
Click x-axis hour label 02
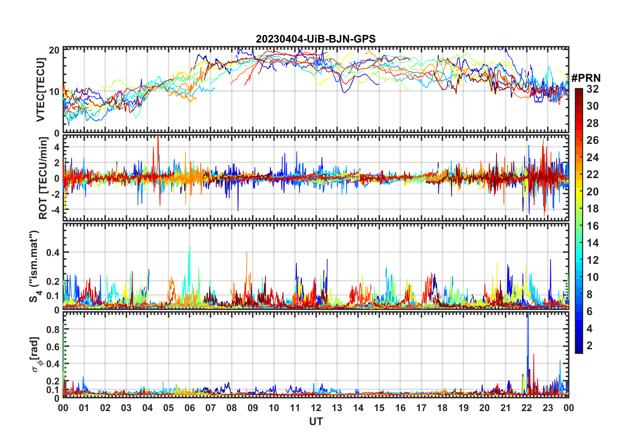pyautogui.click(x=105, y=408)
